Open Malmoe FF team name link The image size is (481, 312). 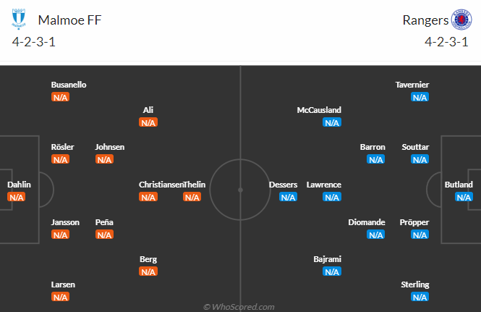pyautogui.click(x=69, y=20)
